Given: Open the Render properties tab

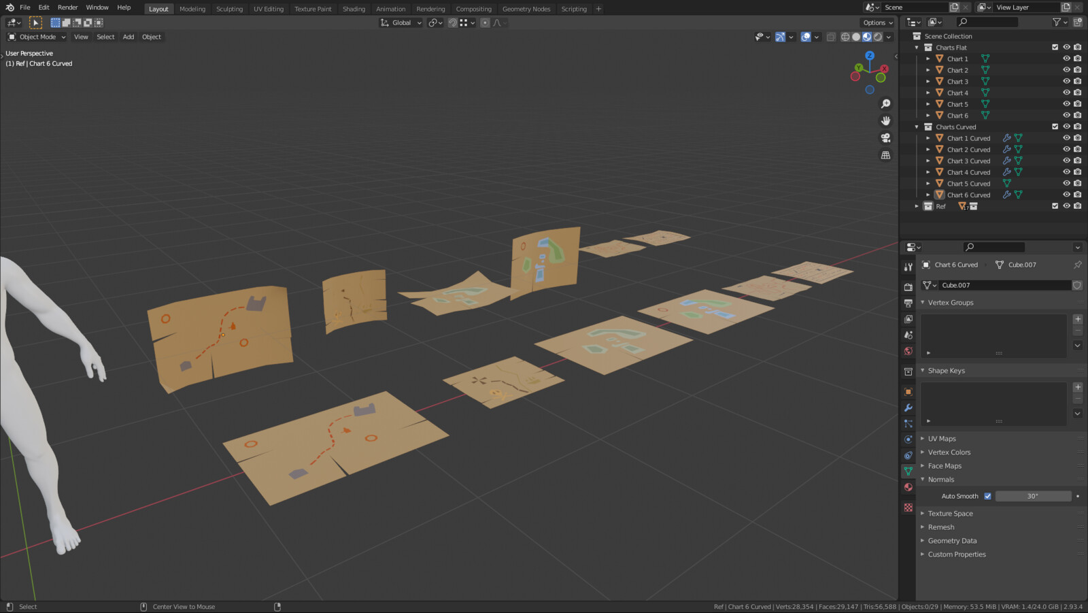Looking at the screenshot, I should click(x=908, y=287).
